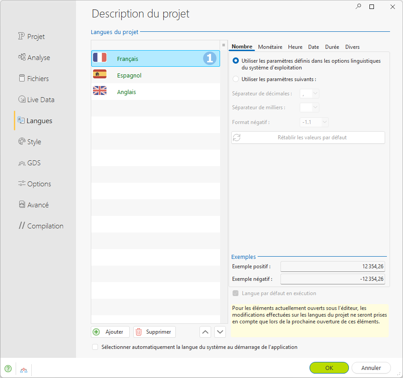The width and height of the screenshot is (403, 378).
Task: Go to the Live Data section
Action: coord(36,99)
